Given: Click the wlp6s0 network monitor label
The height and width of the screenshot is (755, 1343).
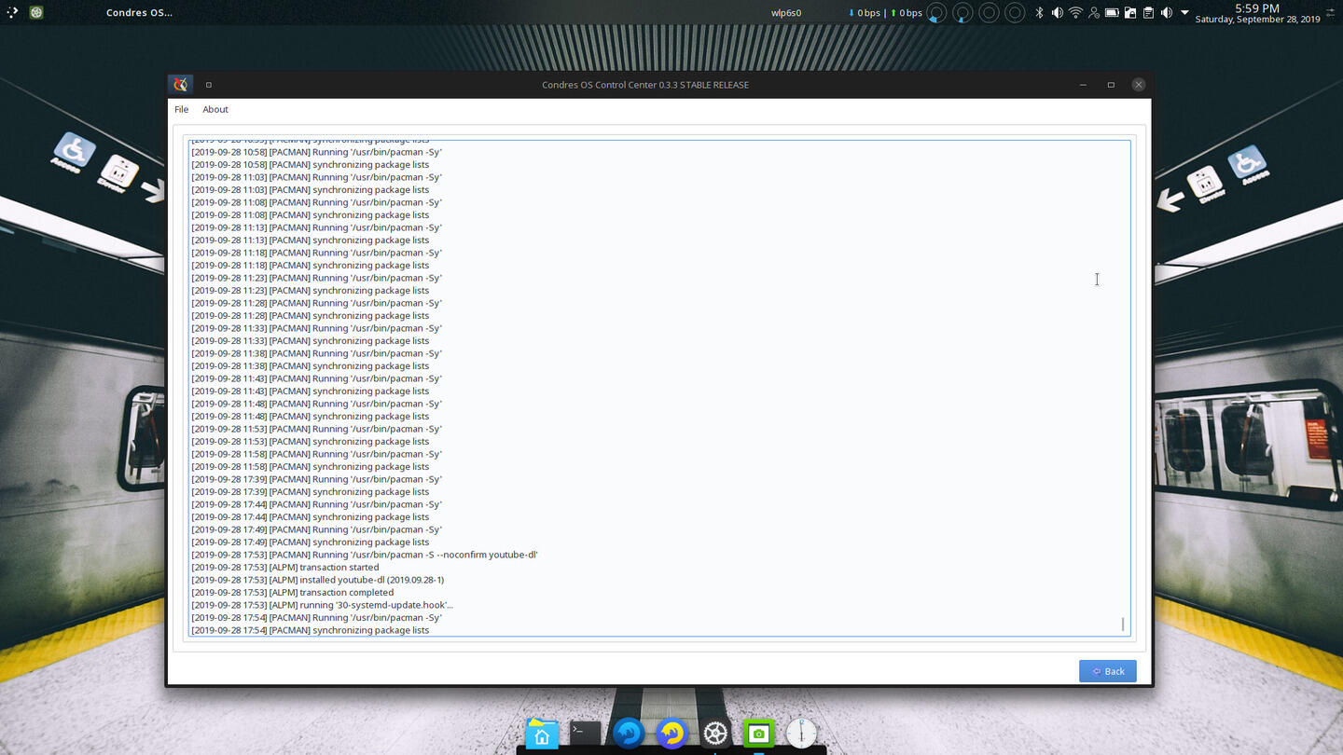Looking at the screenshot, I should [x=785, y=13].
